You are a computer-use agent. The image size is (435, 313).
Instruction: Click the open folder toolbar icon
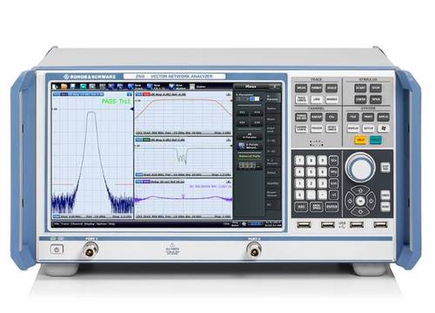[64, 86]
